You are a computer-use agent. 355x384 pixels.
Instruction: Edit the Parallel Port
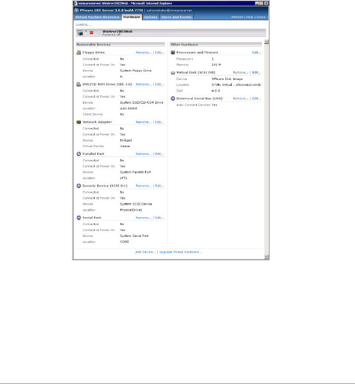coord(160,154)
